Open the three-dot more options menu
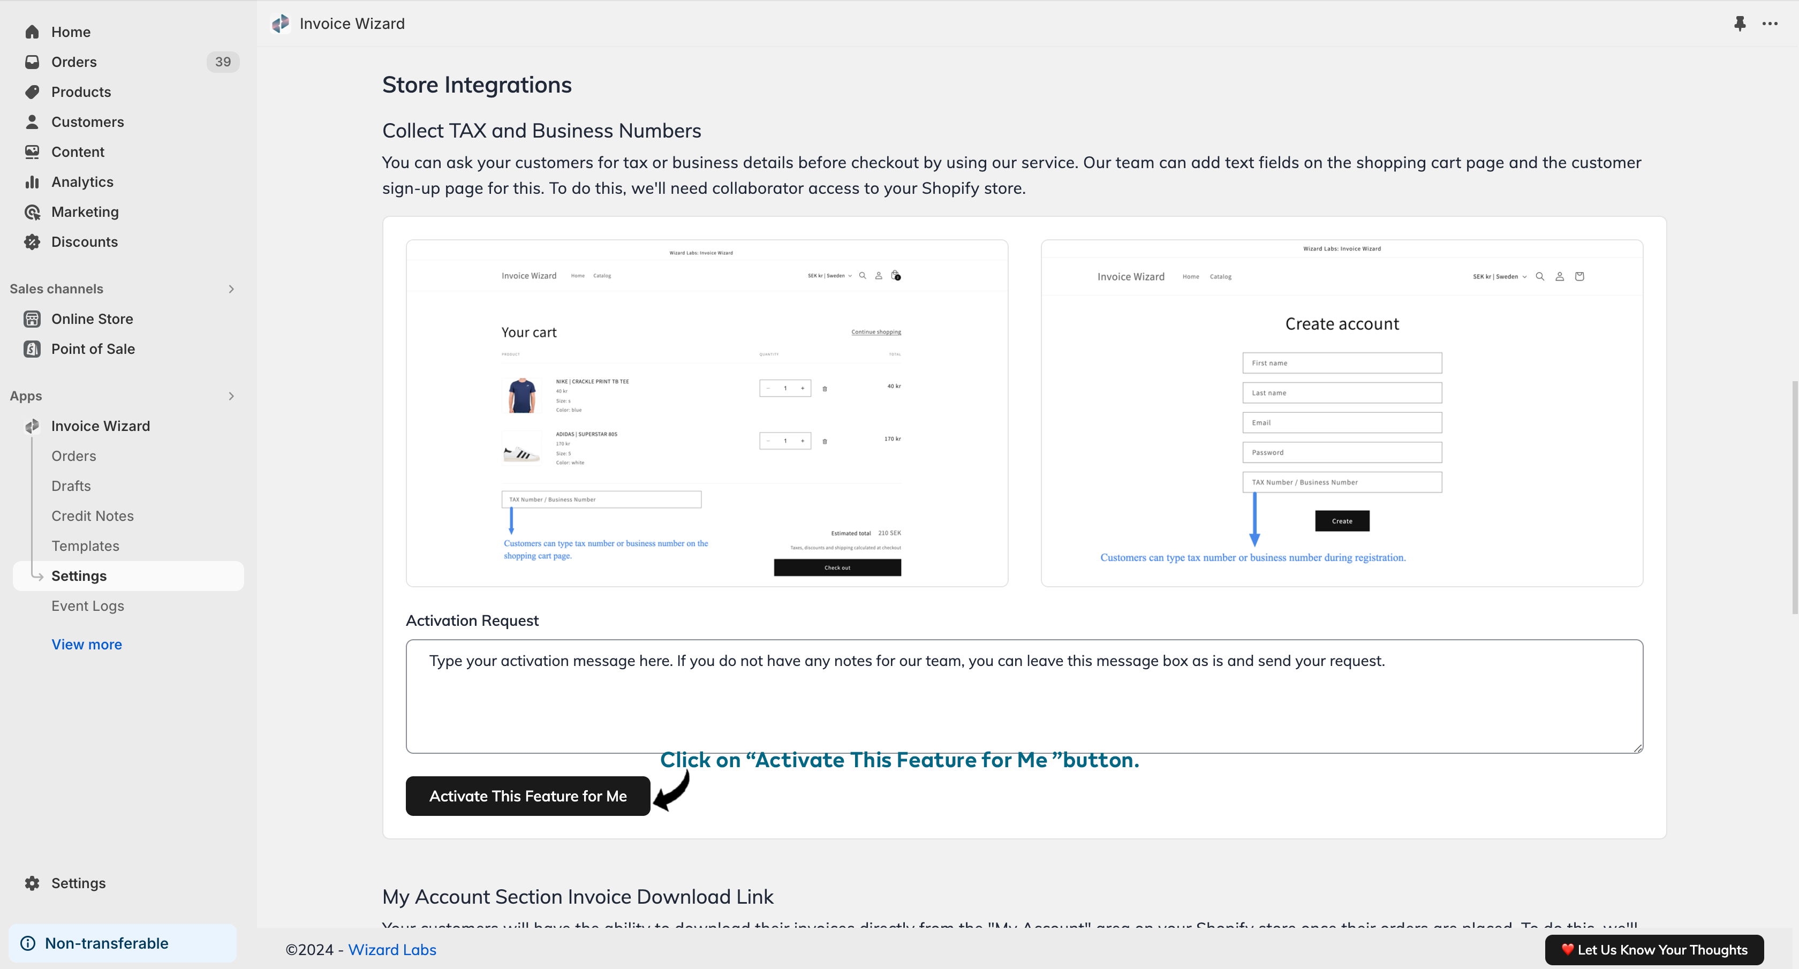1799x969 pixels. (x=1770, y=24)
